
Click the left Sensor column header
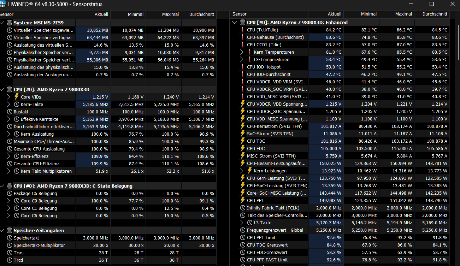37,14
